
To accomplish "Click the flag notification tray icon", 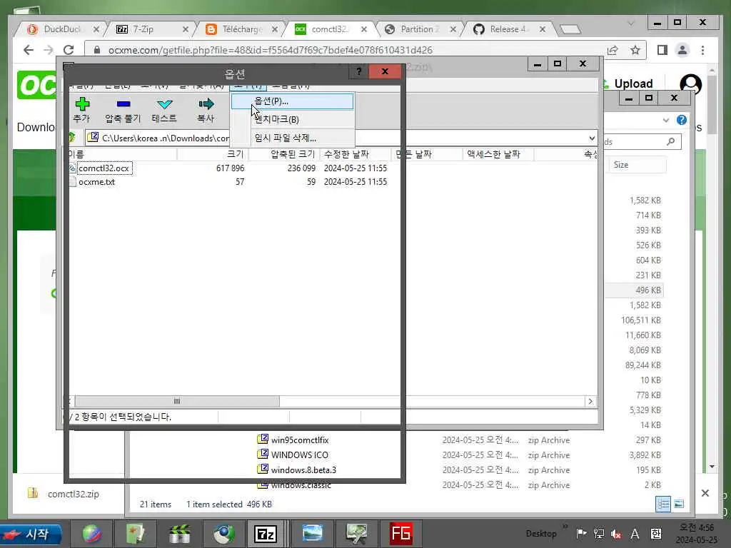I will (581, 534).
